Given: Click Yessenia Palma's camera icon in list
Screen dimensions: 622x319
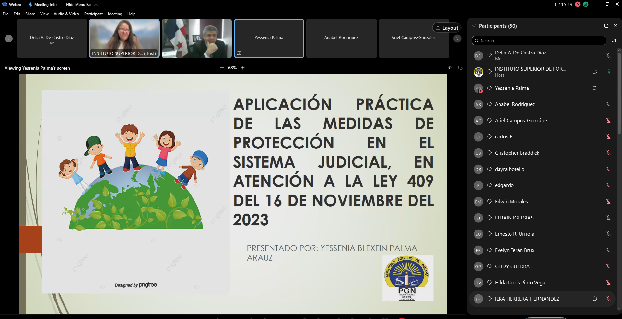Looking at the screenshot, I should click(x=595, y=88).
